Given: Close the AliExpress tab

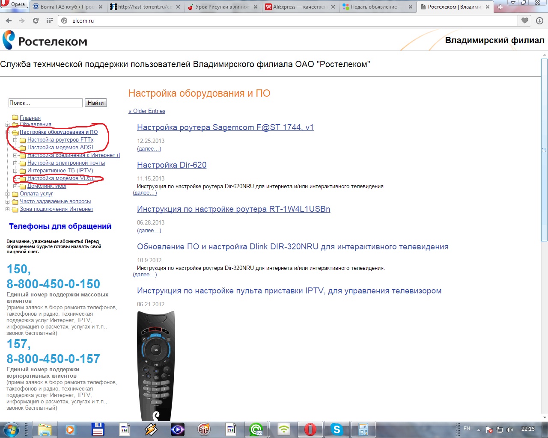Looking at the screenshot, I should (x=334, y=7).
